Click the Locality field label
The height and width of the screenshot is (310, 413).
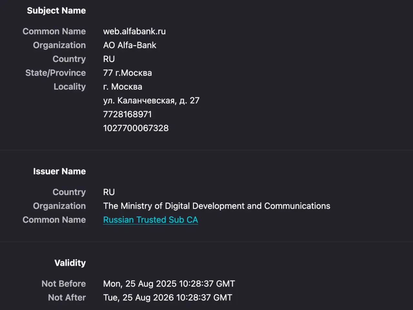click(70, 87)
